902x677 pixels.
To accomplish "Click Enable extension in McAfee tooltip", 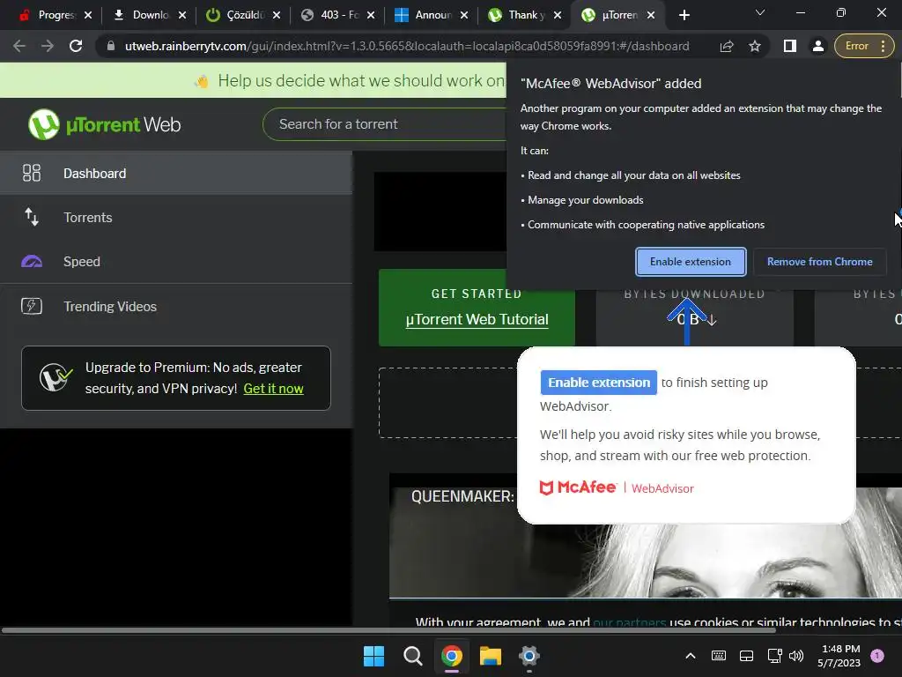I will pyautogui.click(x=598, y=383).
